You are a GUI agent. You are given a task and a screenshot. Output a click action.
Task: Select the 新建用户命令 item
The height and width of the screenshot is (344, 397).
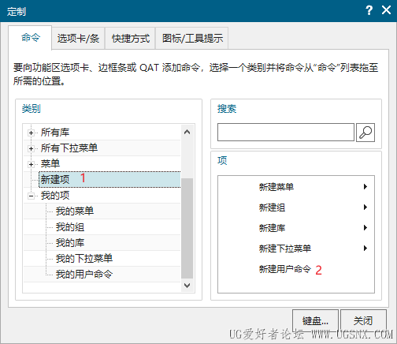tap(285, 269)
